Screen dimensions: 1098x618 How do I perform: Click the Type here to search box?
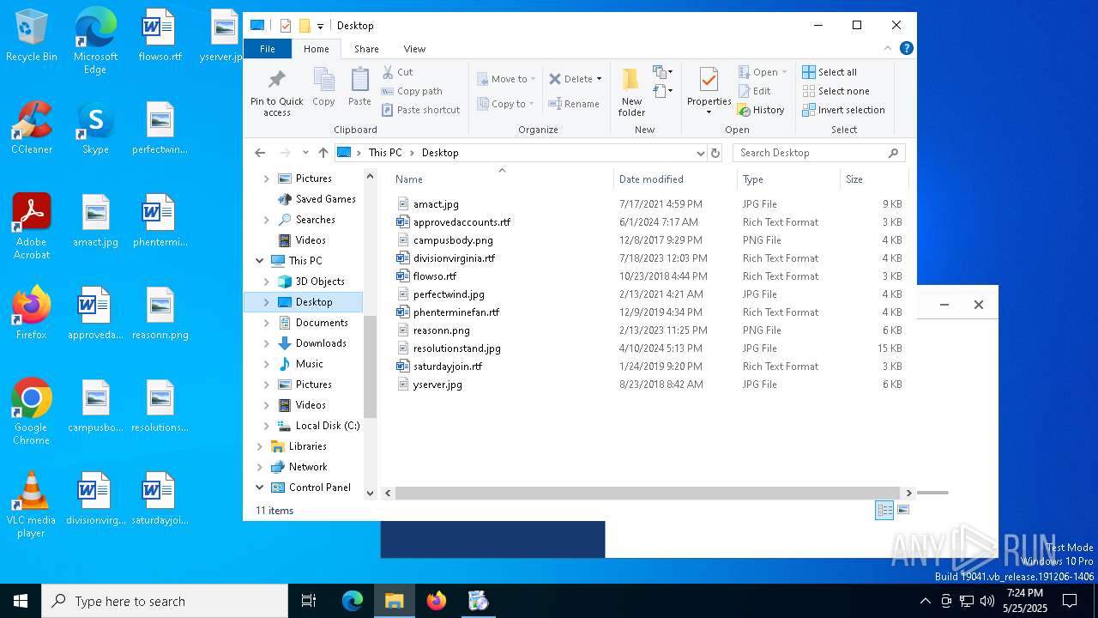click(165, 601)
